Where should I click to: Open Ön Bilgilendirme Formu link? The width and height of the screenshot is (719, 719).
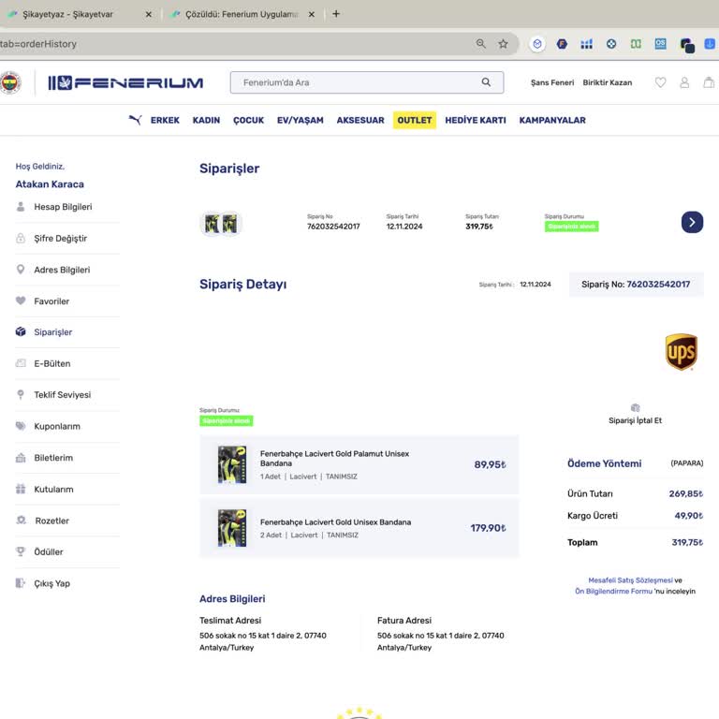point(613,591)
